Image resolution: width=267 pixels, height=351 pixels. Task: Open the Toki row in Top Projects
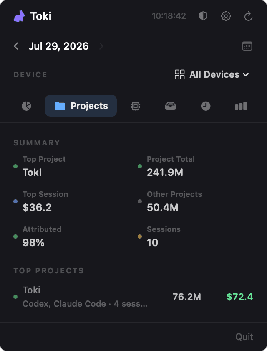133,297
